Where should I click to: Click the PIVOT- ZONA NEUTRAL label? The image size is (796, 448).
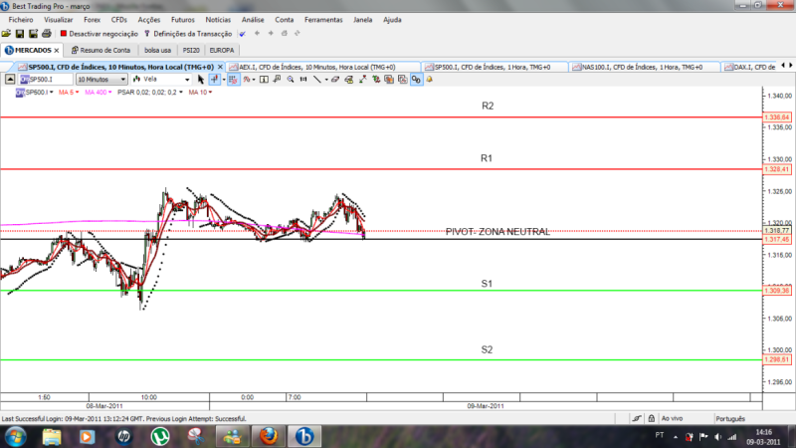497,232
